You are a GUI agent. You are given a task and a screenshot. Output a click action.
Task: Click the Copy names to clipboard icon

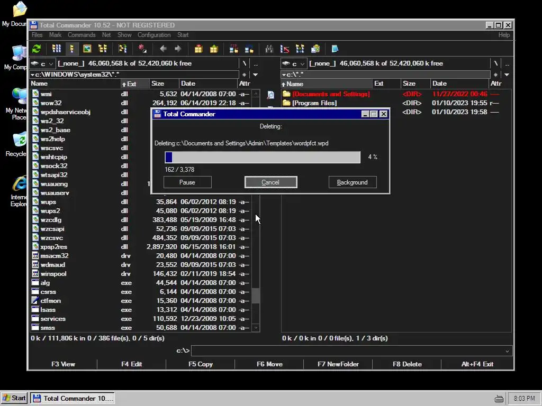[x=315, y=49]
